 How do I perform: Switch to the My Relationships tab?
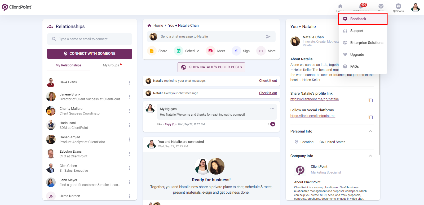[68, 65]
